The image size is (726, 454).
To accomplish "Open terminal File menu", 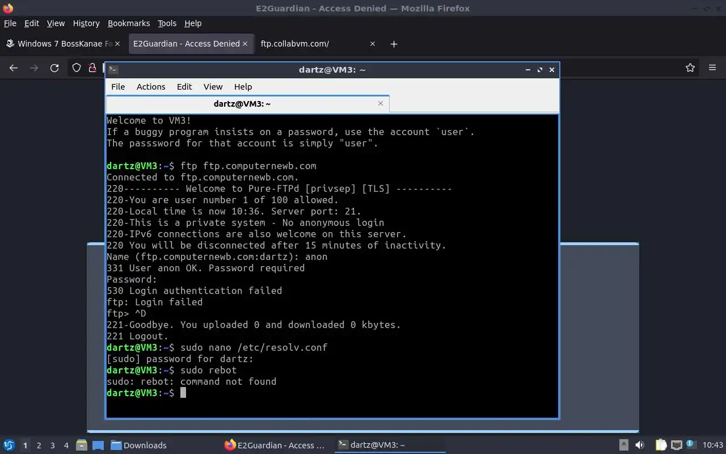I will (x=118, y=87).
